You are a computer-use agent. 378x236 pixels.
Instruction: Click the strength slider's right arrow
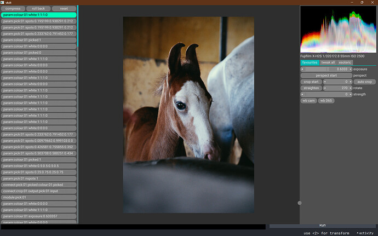[351, 94]
